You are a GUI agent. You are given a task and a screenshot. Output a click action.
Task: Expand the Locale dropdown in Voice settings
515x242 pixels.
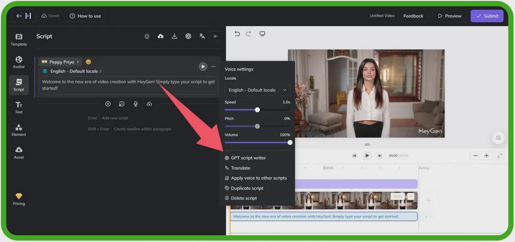257,90
